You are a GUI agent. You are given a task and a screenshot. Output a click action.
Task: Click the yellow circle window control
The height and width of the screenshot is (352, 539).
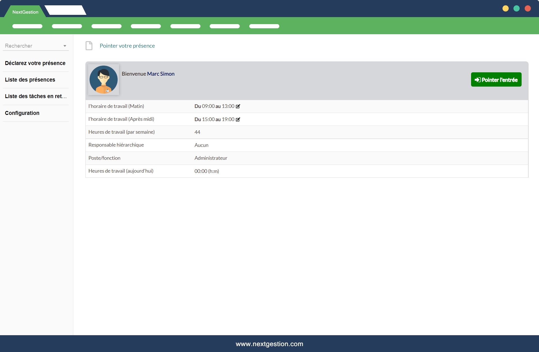pyautogui.click(x=506, y=9)
